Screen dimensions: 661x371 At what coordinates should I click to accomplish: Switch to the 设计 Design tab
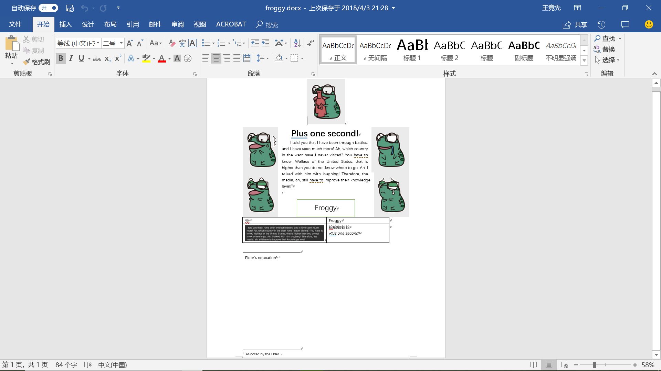click(88, 24)
